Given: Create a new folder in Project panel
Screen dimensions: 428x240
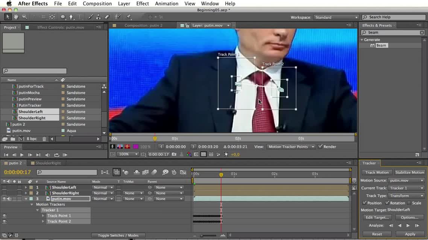Looking at the screenshot, I should (x=13, y=139).
